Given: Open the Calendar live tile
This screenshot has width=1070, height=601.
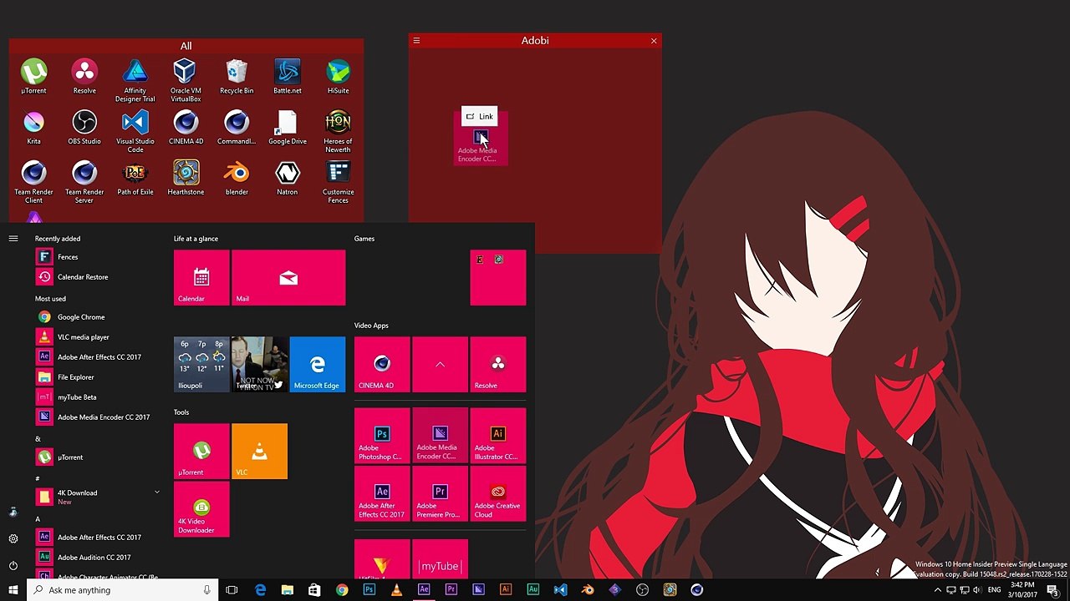Looking at the screenshot, I should coord(201,277).
